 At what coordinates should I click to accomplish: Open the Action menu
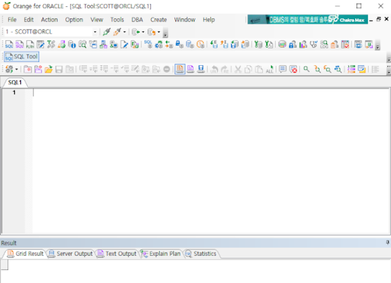(x=49, y=20)
